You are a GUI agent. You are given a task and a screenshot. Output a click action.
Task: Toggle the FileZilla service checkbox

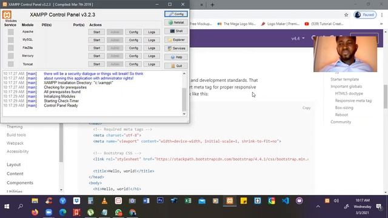click(x=11, y=48)
